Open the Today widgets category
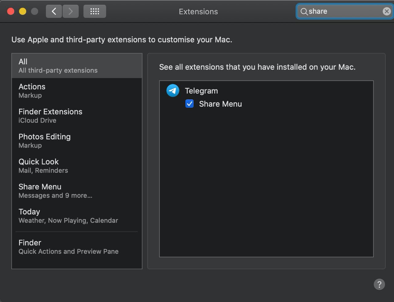The height and width of the screenshot is (302, 394). point(77,216)
